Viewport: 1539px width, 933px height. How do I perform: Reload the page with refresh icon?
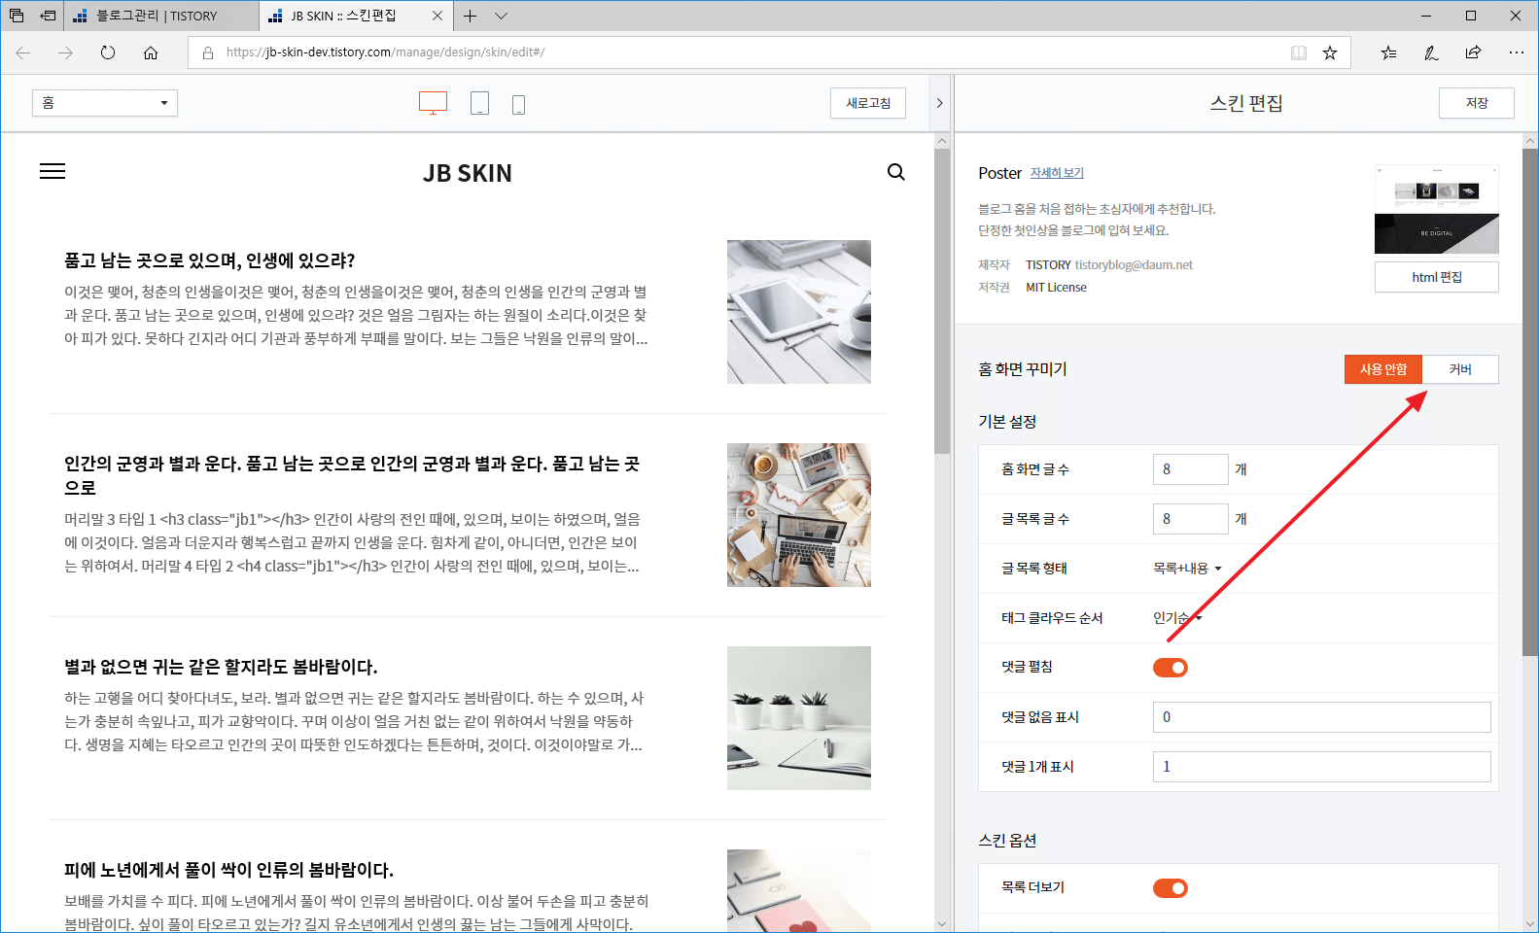[x=108, y=52]
